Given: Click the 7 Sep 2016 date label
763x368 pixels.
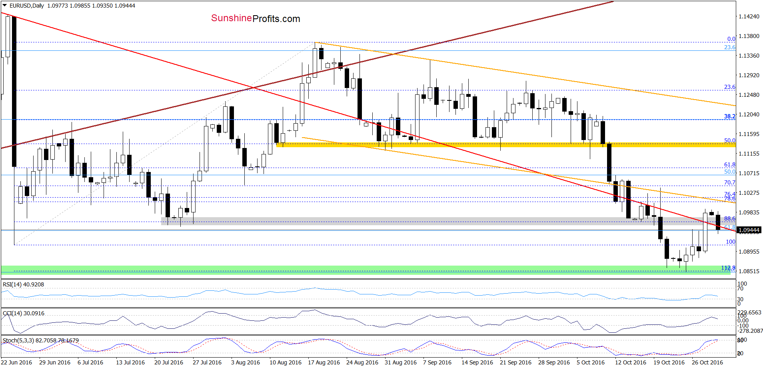Looking at the screenshot, I should click(x=437, y=362).
